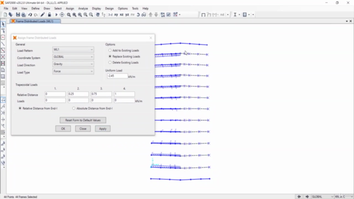Click the Run Analysis play icon
Screen dimensions: 354x199
click(x=56, y=15)
